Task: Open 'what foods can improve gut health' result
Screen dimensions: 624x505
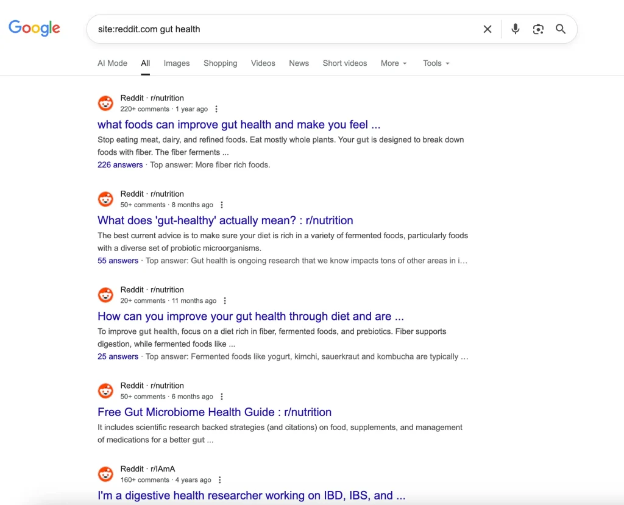Action: (x=239, y=125)
